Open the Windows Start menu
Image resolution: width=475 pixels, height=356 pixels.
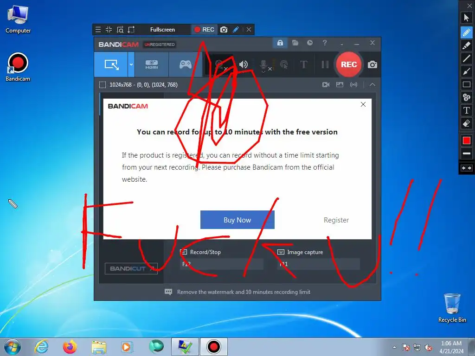click(13, 347)
